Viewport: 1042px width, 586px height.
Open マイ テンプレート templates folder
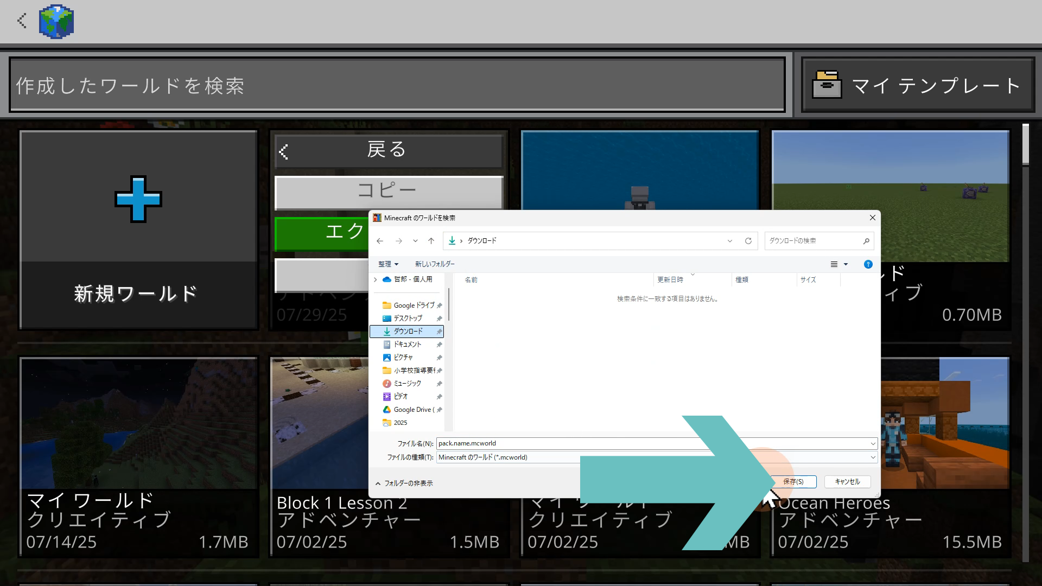[918, 85]
